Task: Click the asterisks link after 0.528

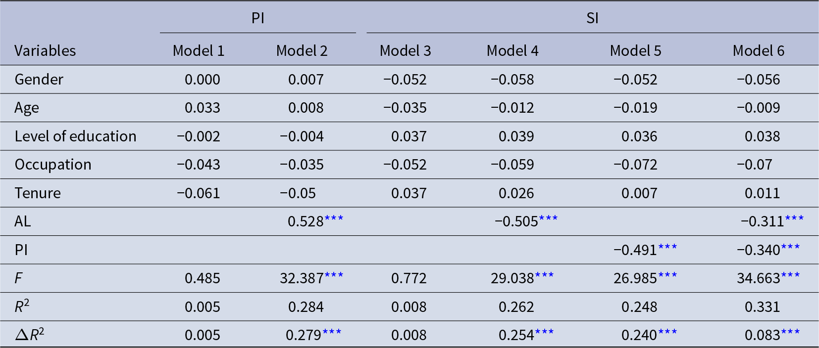Action: 334,219
